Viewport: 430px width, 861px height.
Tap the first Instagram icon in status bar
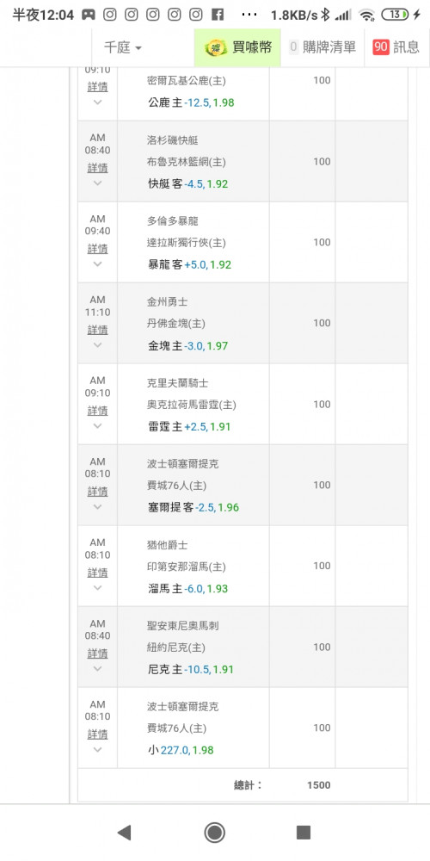110,15
